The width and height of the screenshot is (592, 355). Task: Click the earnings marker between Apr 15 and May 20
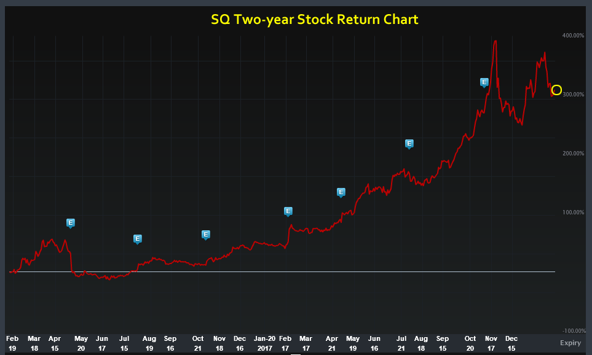click(x=71, y=223)
